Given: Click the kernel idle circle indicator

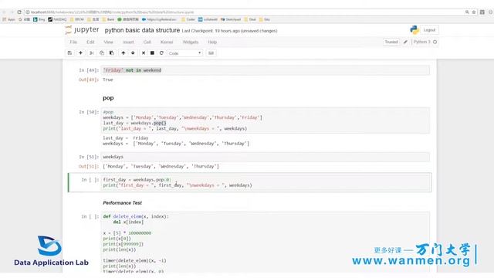Looking at the screenshot, I should [x=435, y=42].
